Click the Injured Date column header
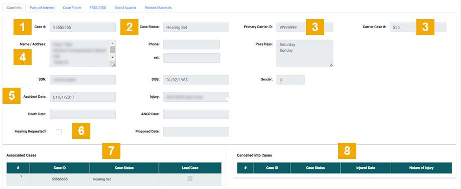 point(366,168)
